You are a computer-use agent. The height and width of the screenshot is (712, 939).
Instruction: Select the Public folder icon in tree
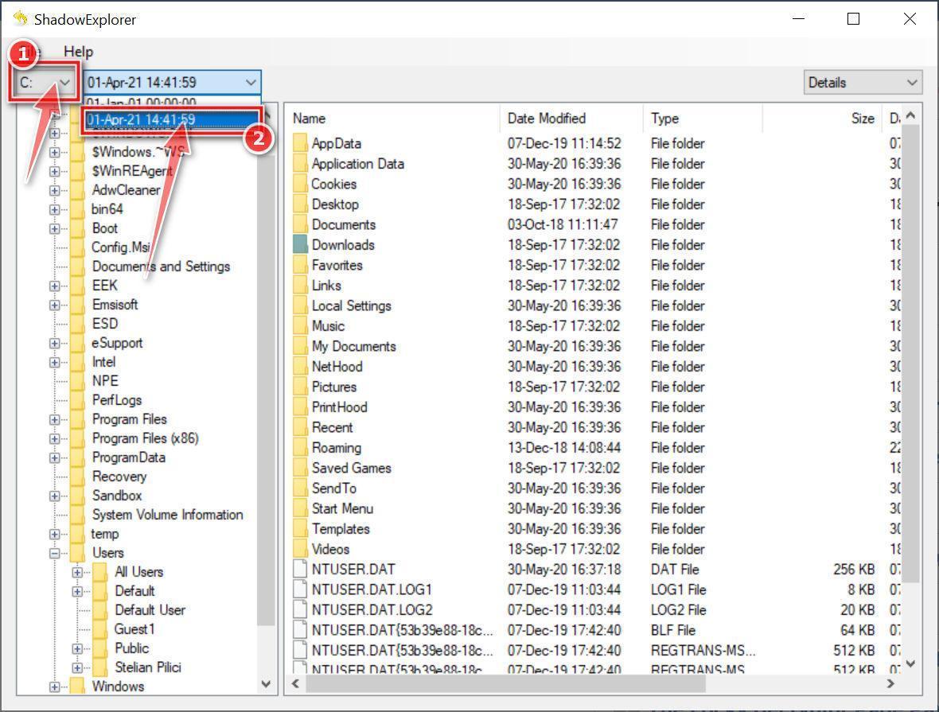[100, 648]
